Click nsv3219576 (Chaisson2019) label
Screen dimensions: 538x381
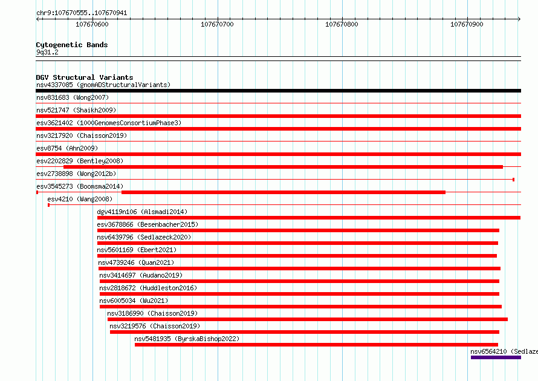point(155,326)
